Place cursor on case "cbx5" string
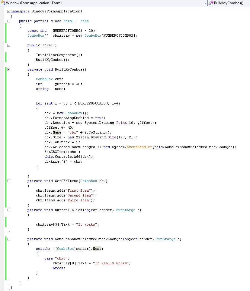 coord(62,258)
